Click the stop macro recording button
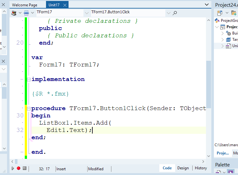This screenshot has height=175, width=238. [x=24, y=168]
